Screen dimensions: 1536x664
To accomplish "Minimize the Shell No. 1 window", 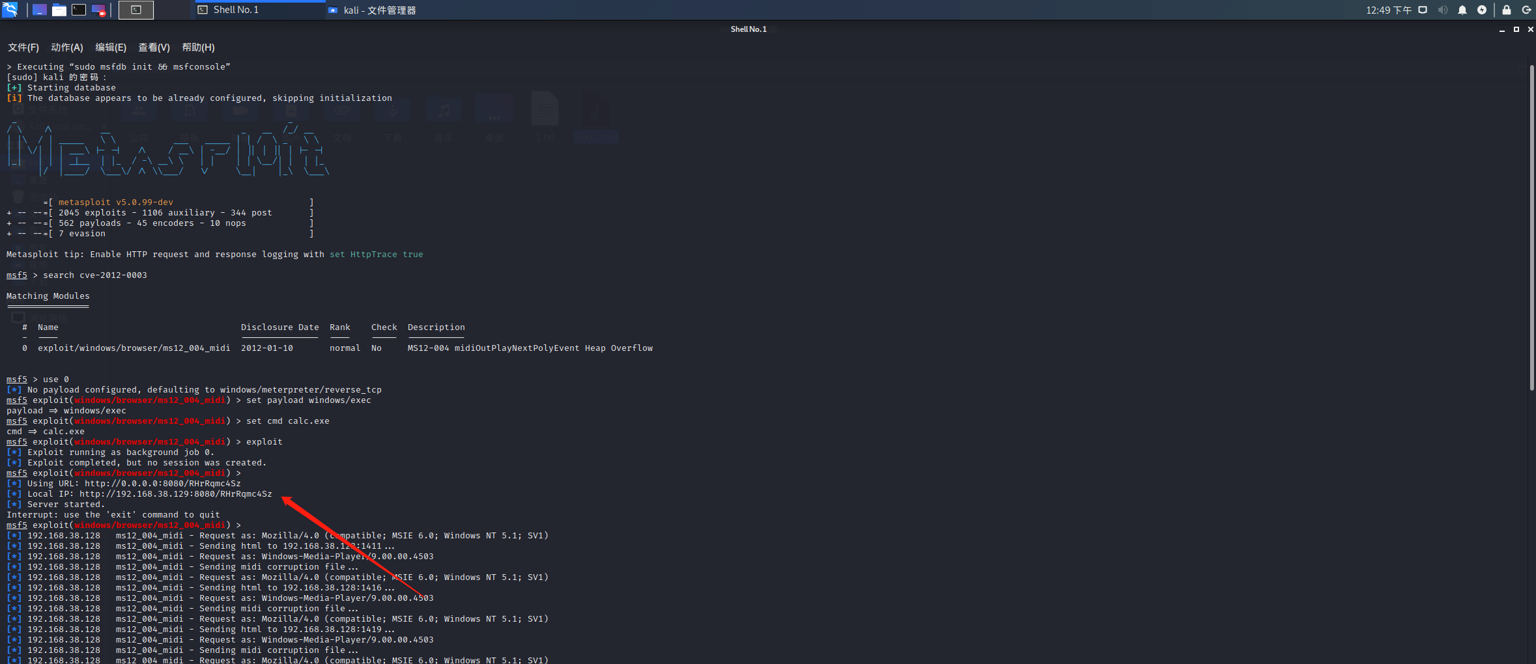I will [x=1502, y=29].
